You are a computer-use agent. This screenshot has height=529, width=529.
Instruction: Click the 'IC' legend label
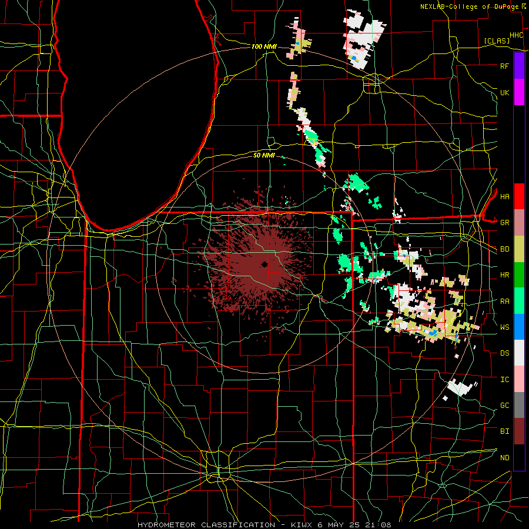coord(504,380)
